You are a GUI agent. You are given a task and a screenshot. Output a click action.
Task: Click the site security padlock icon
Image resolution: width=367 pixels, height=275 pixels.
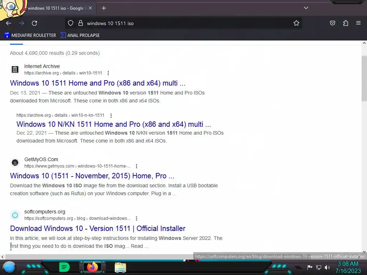[x=81, y=23]
